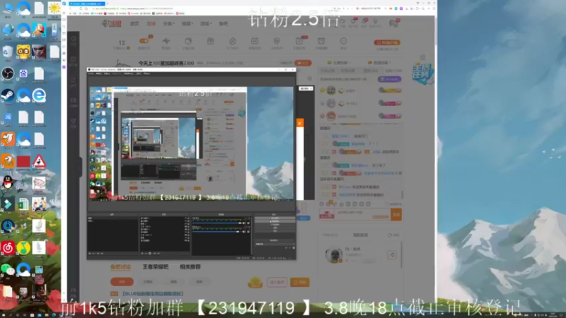The image size is (566, 318).
Task: Click the orange 发帖 button
Action: point(300,282)
